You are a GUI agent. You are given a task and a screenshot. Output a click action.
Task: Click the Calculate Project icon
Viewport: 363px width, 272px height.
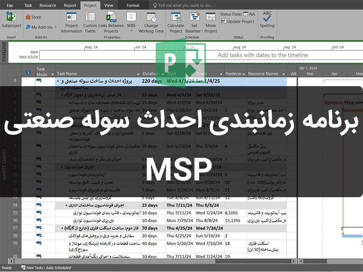[176, 22]
